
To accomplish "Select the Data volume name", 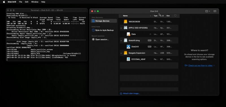I will coord(133,34).
